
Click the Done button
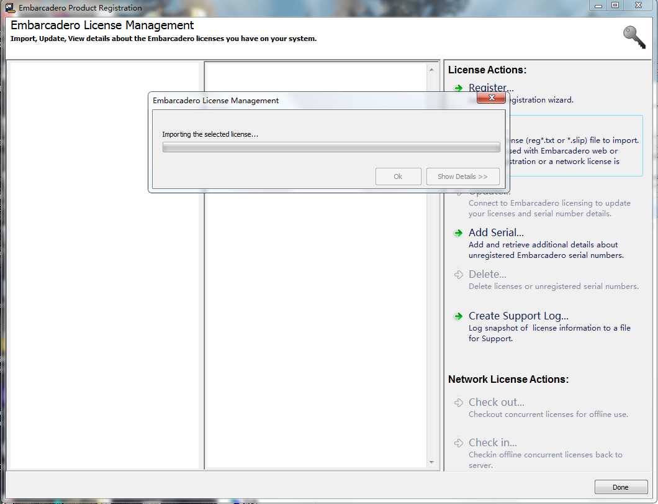point(621,487)
